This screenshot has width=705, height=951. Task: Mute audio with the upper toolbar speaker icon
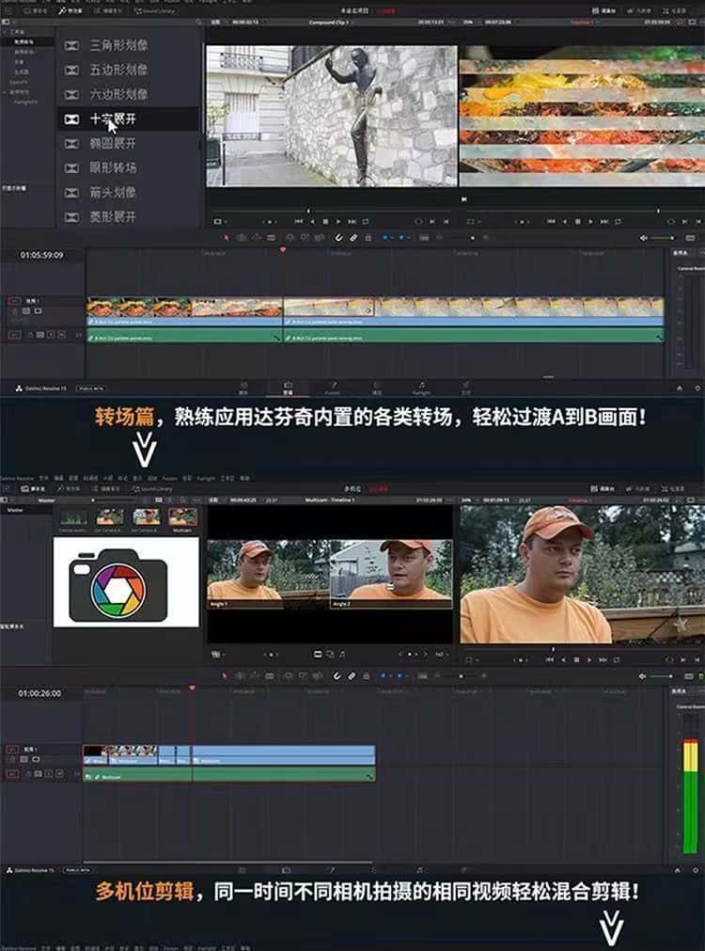[644, 238]
